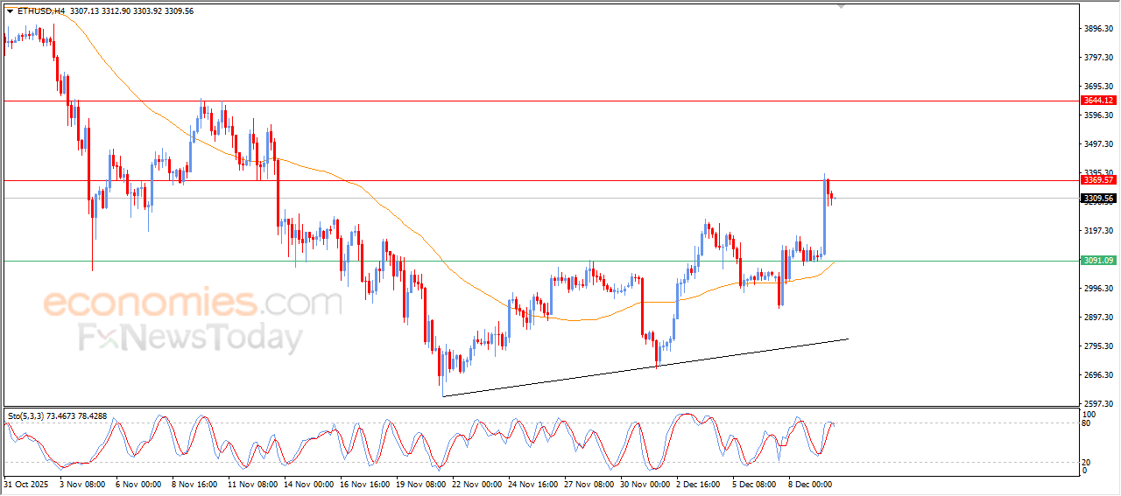Select the red horizontal line at 3644.12
This screenshot has width=1121, height=496.
(x=540, y=101)
